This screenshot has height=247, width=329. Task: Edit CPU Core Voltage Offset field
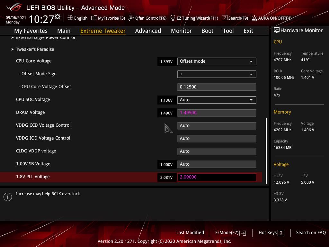[x=217, y=87]
